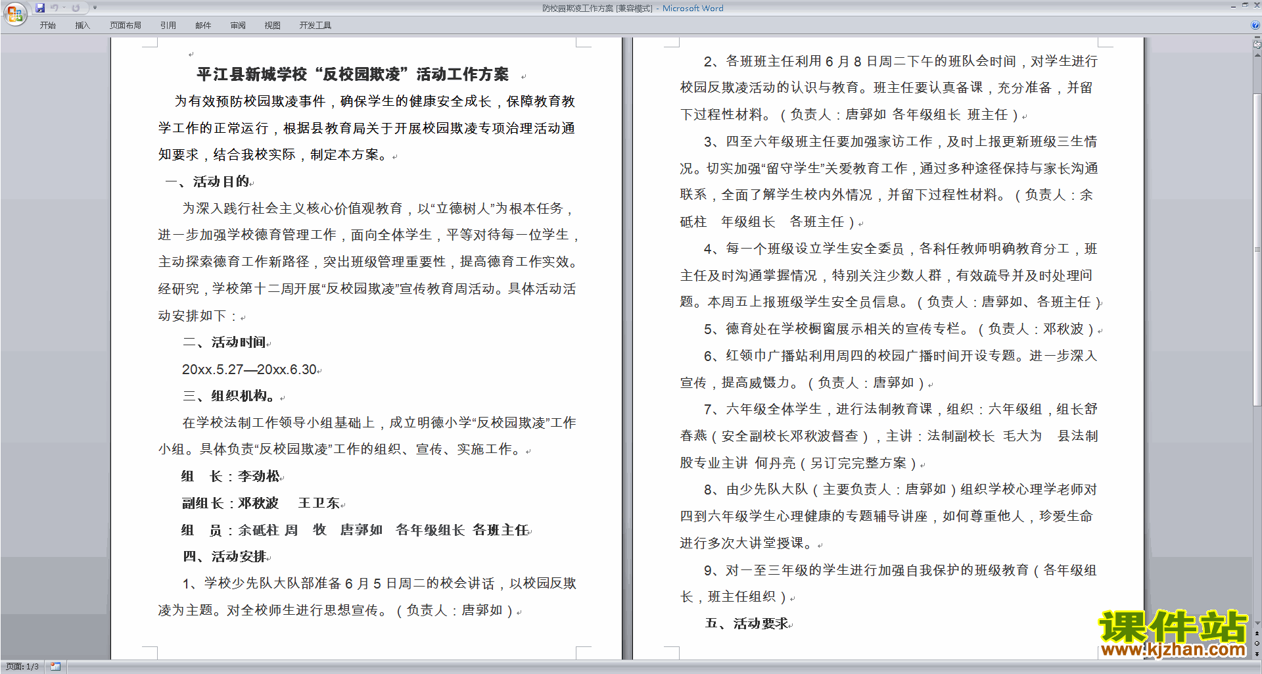The width and height of the screenshot is (1262, 674).
Task: Open the round Office button menu
Action: point(14,14)
